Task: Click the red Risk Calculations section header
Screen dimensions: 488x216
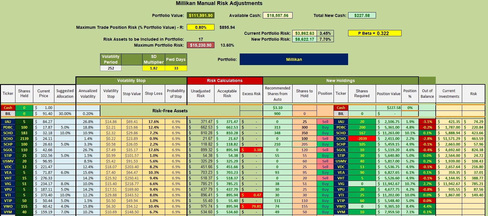Action: 225,81
